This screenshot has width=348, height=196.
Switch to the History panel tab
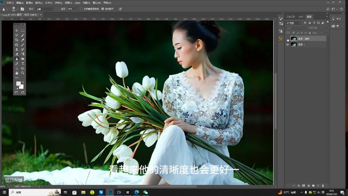[290, 17]
